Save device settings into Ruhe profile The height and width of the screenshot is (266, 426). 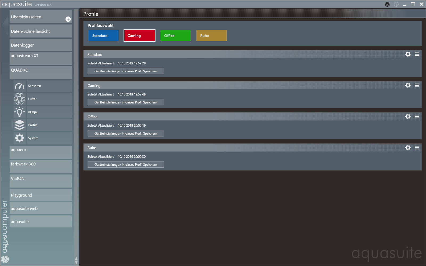126,165
